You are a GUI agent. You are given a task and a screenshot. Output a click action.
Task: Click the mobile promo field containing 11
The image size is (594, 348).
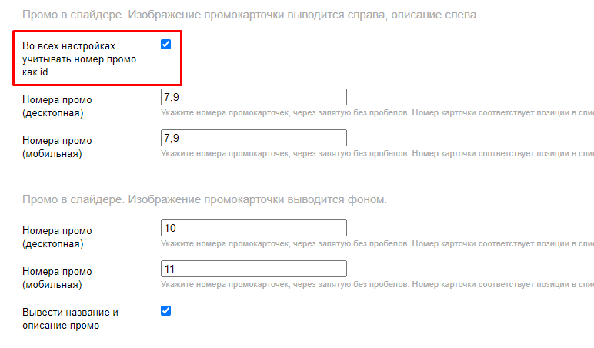click(x=254, y=269)
